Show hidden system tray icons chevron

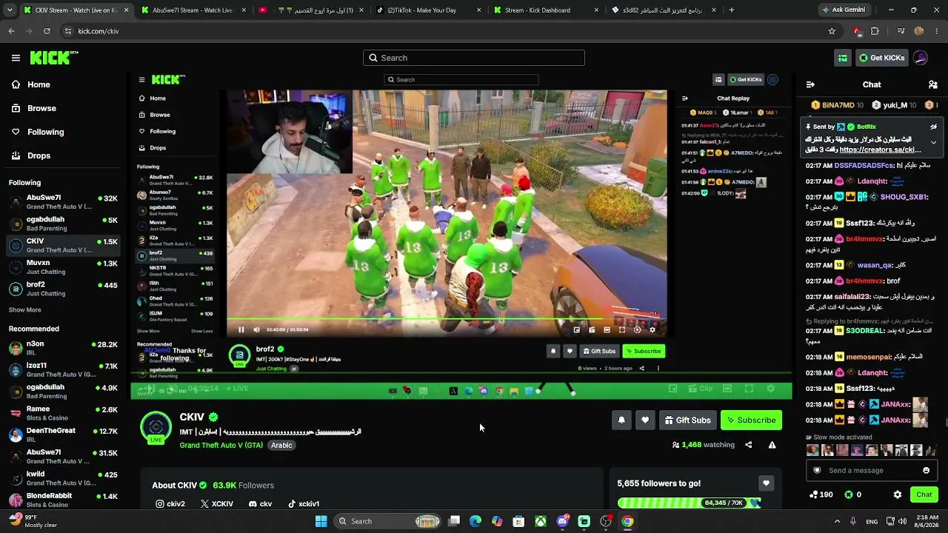point(837,521)
